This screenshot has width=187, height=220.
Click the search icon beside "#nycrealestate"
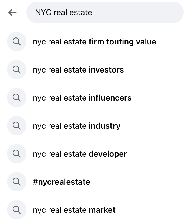point(16,182)
